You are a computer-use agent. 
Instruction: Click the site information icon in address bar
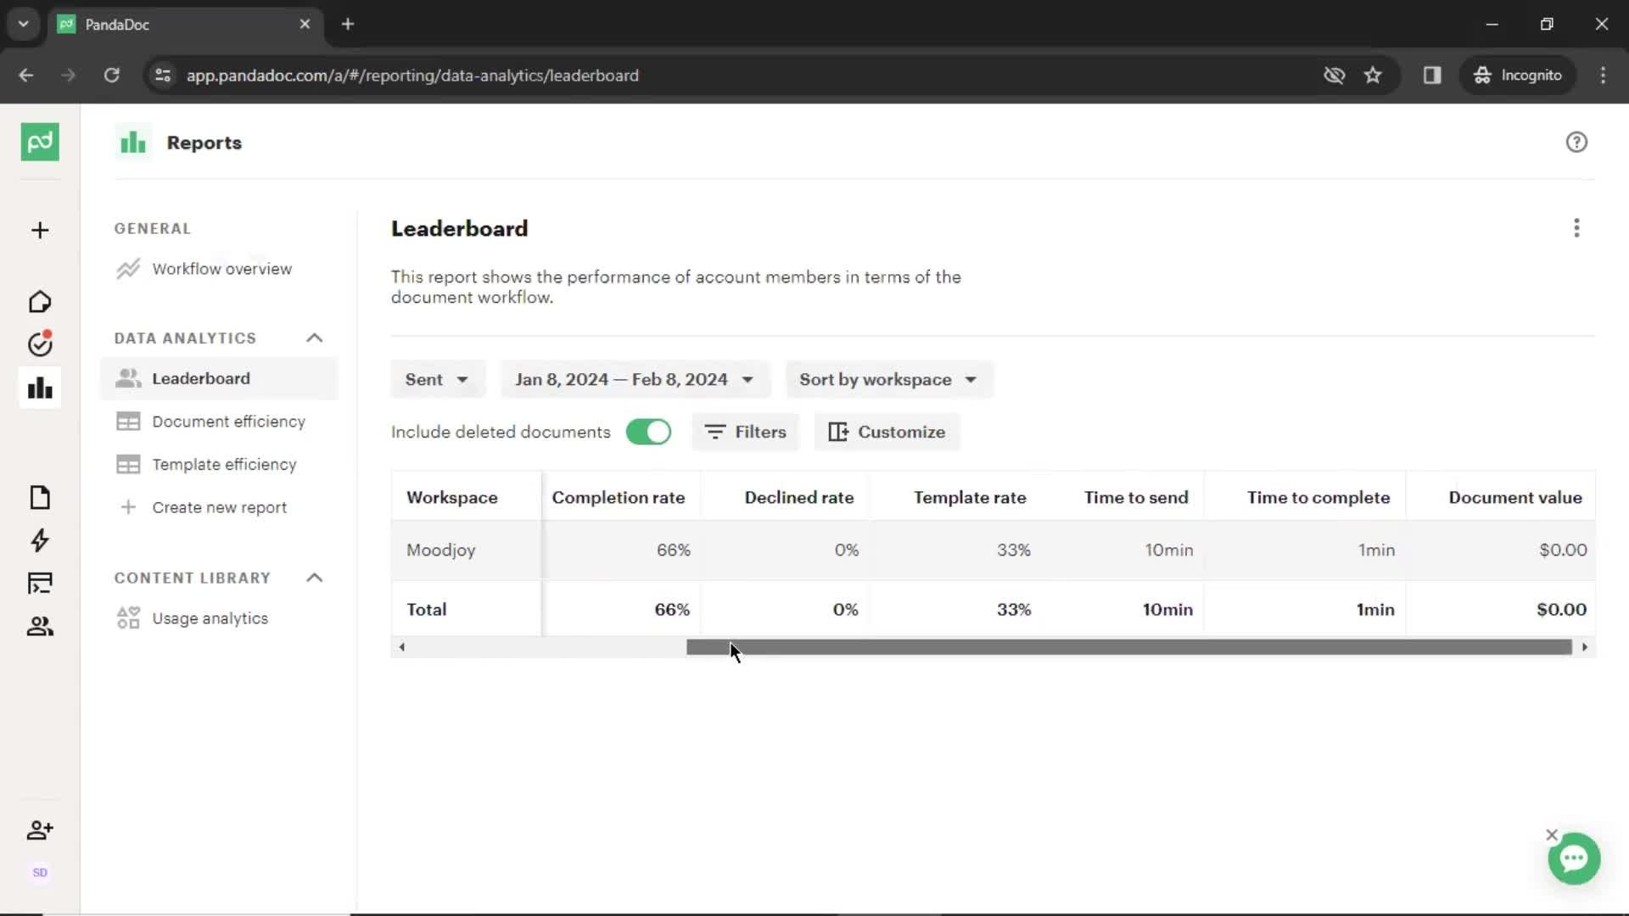point(163,75)
